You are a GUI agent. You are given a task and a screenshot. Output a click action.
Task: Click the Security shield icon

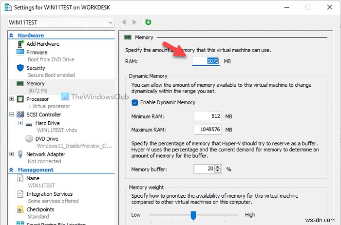[x=20, y=68]
